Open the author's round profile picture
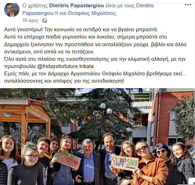195x185 pixels. pos(12,10)
